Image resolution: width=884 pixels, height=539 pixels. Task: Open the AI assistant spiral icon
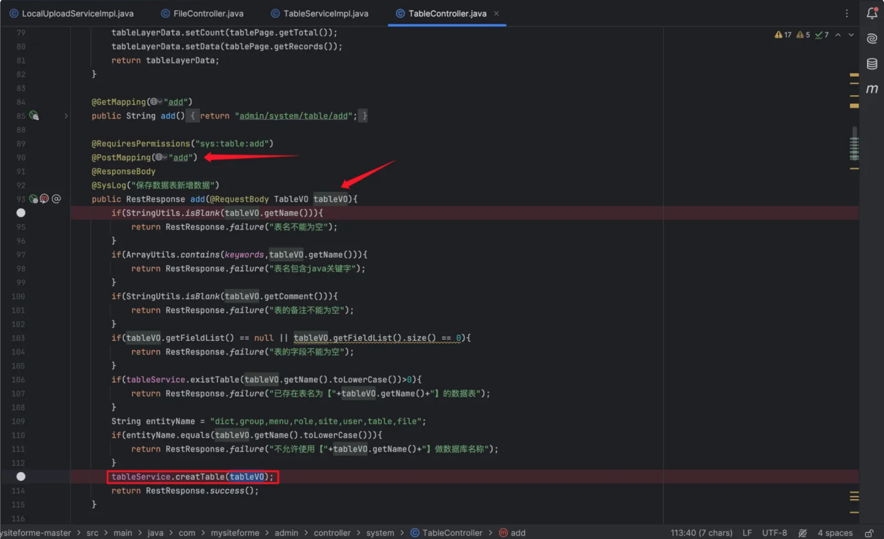(x=872, y=38)
